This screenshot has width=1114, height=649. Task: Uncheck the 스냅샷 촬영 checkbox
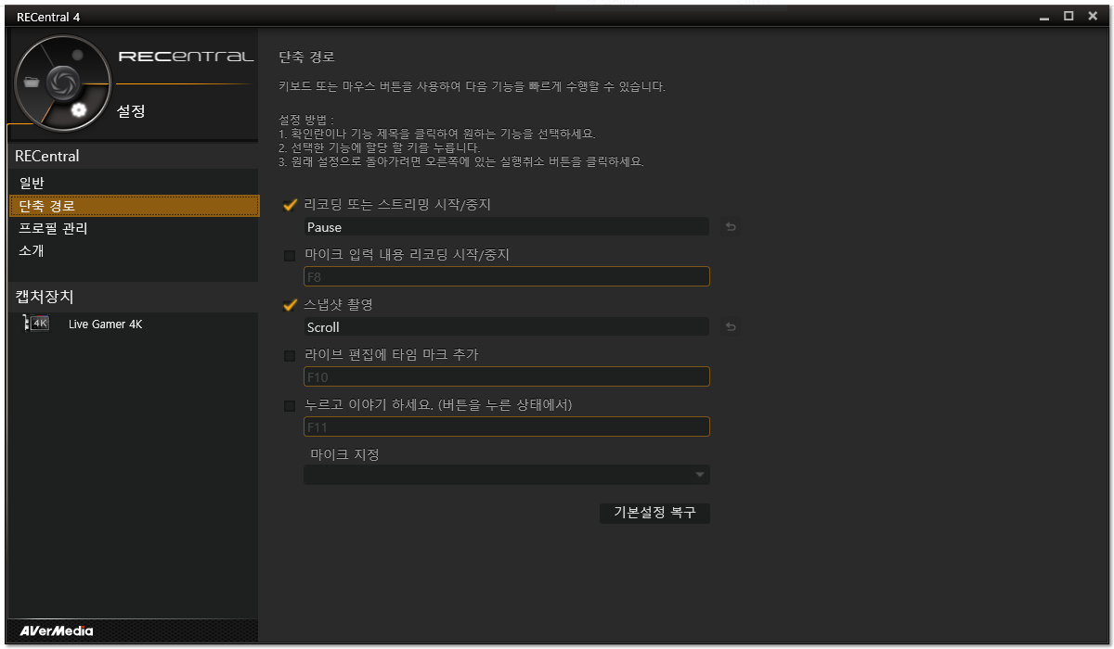click(x=290, y=305)
